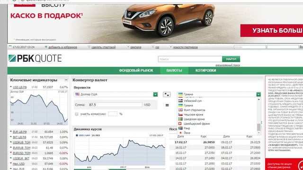Open the реклама link
Image resolution: width=303 pixels, height=170 pixels.
(x=136, y=47)
